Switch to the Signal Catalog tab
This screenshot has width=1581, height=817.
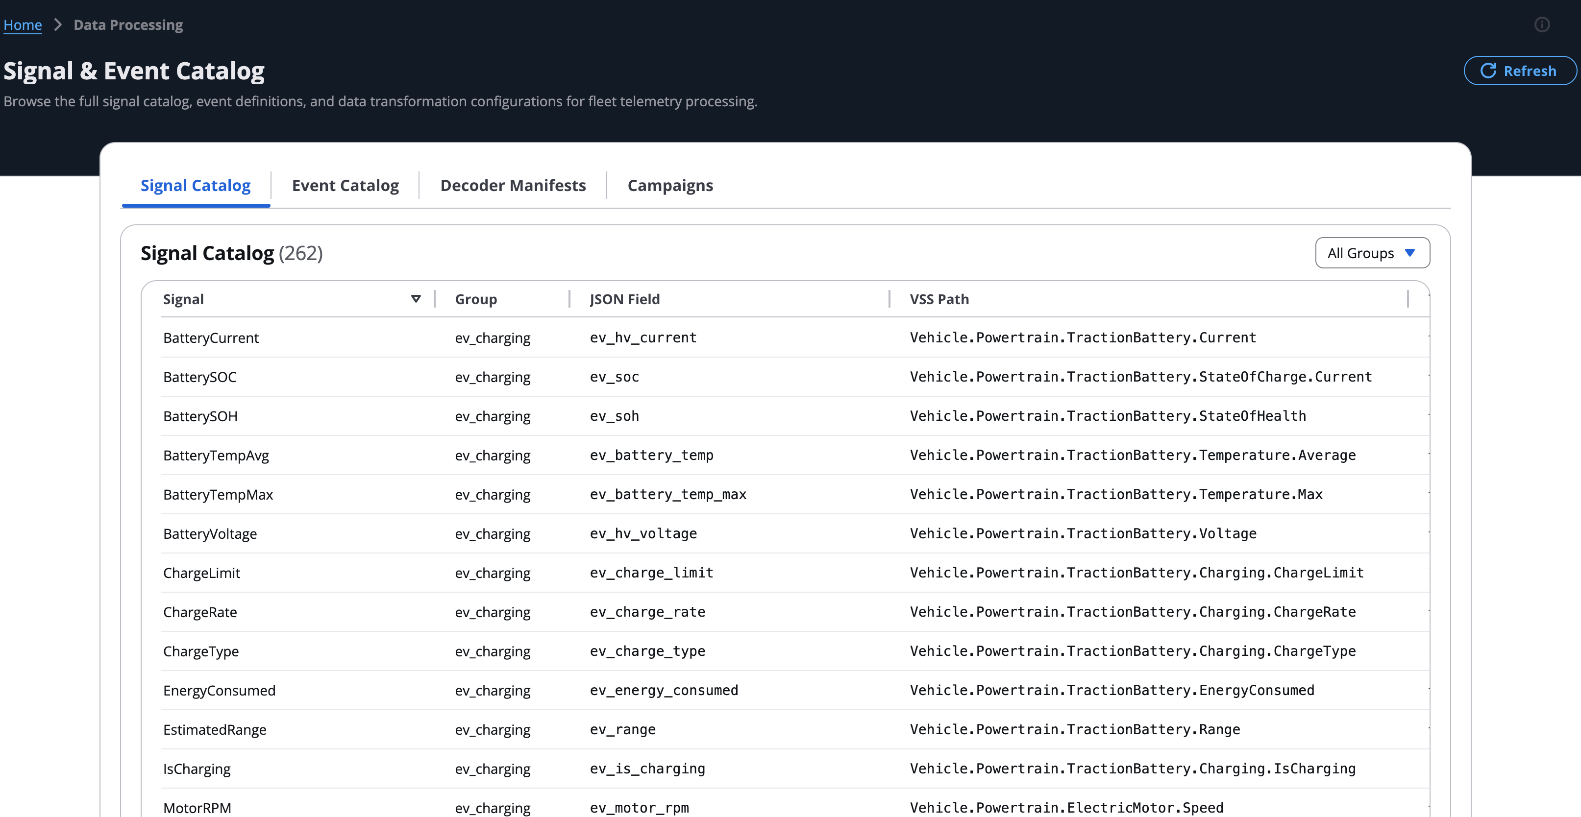196,185
